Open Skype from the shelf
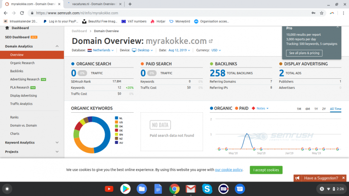 tap(207, 189)
